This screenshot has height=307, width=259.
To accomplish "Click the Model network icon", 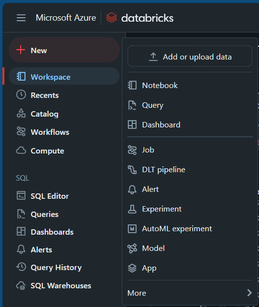I will 132,248.
